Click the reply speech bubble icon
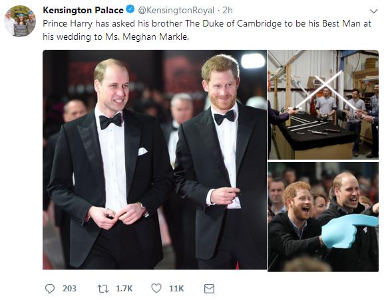 click(50, 289)
